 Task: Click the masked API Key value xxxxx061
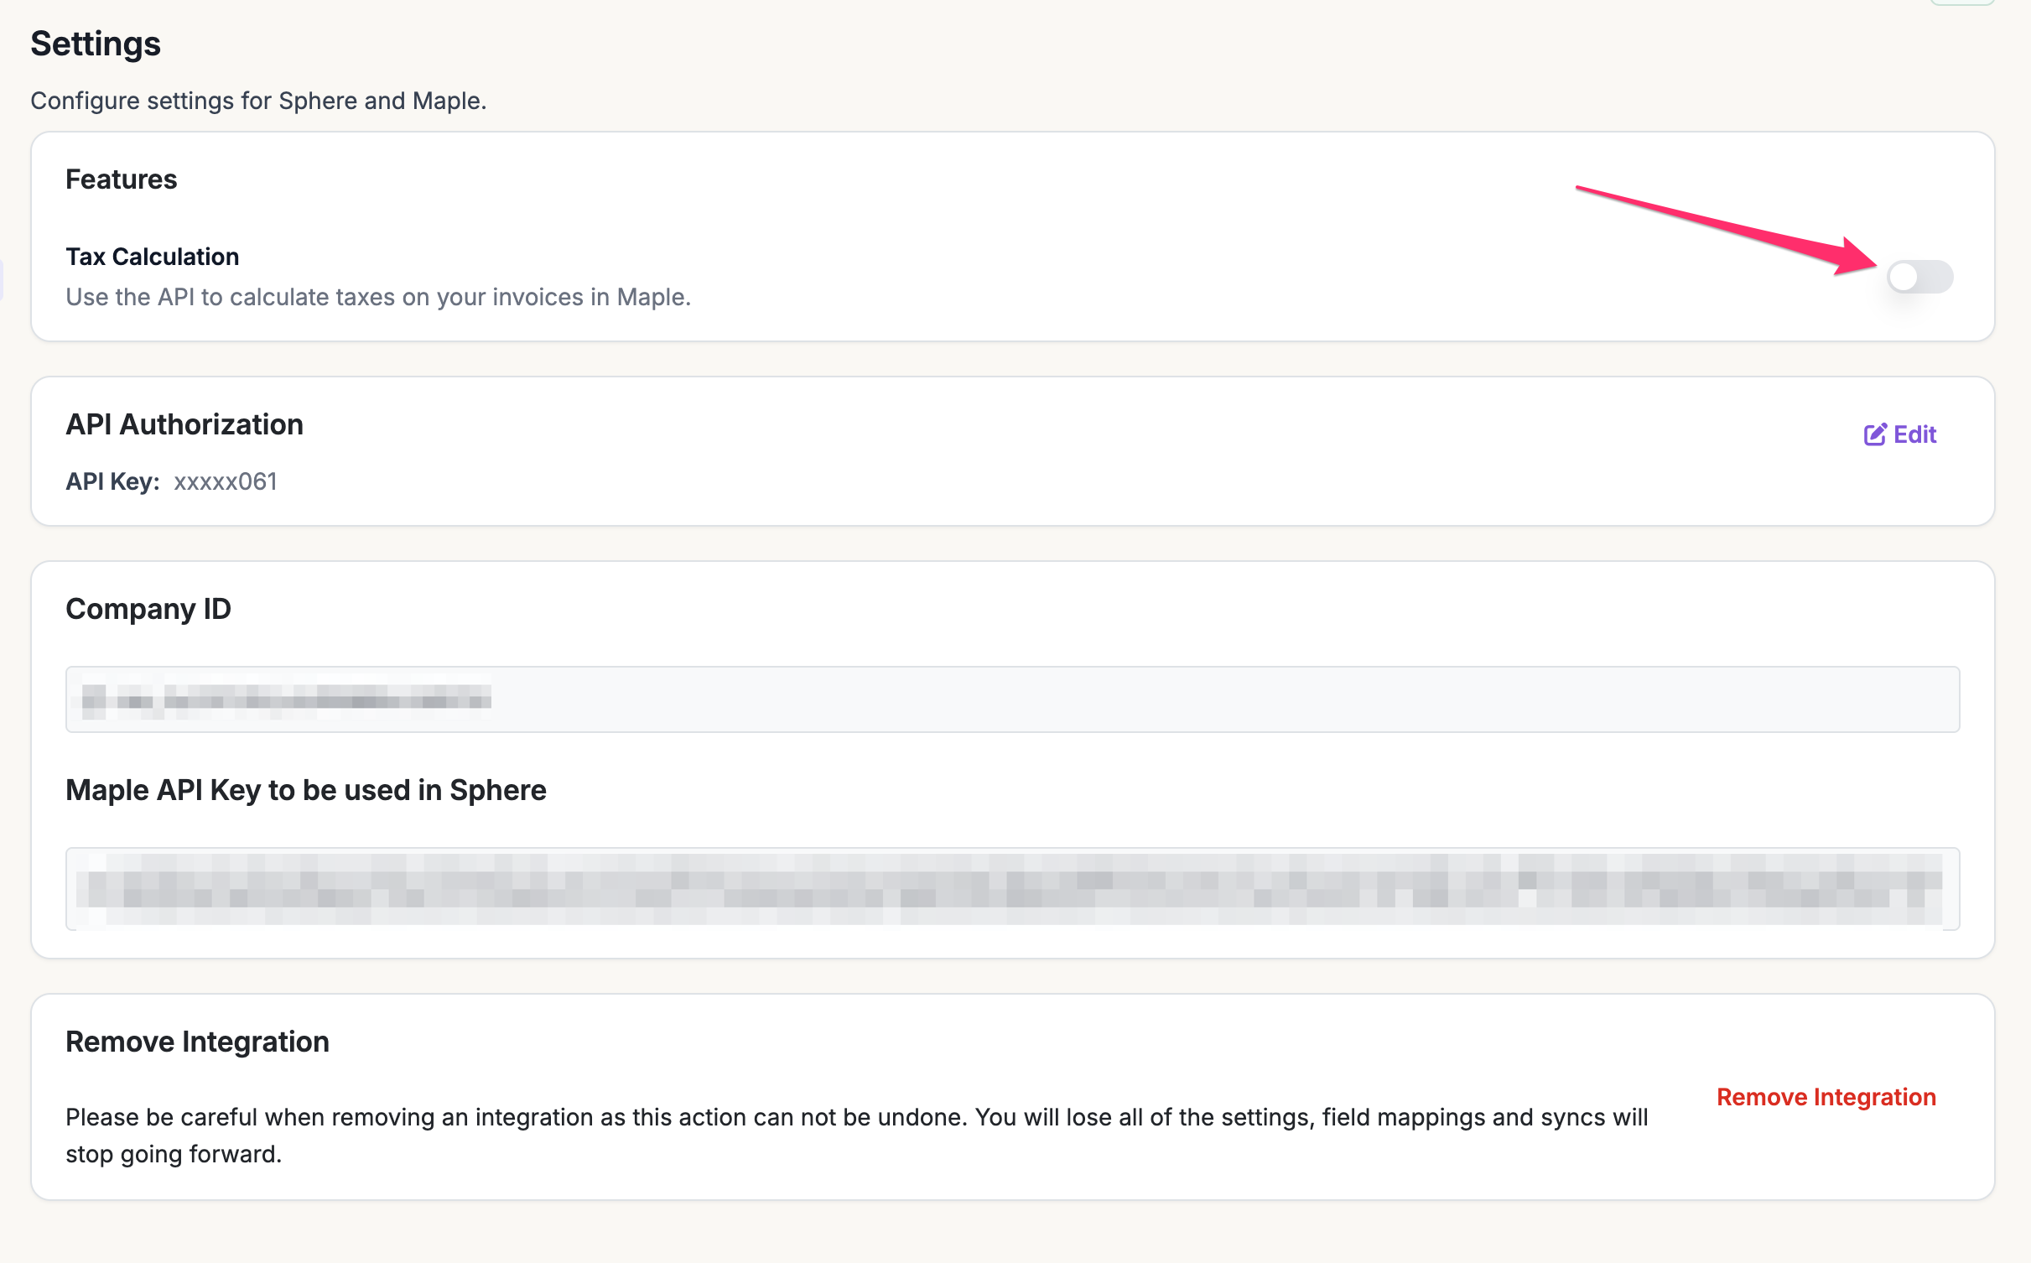click(225, 481)
